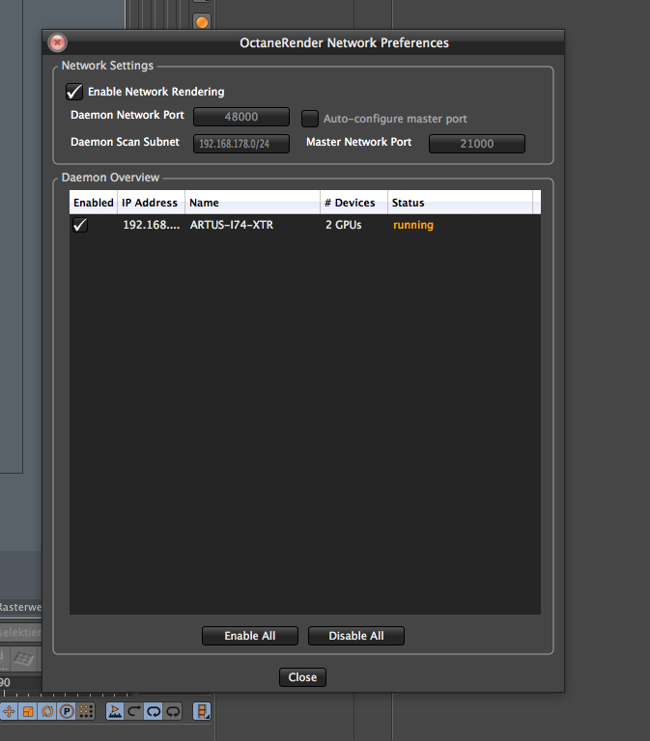The image size is (650, 741).
Task: Click the greyed grid icon in the left panel
Action: click(x=23, y=658)
